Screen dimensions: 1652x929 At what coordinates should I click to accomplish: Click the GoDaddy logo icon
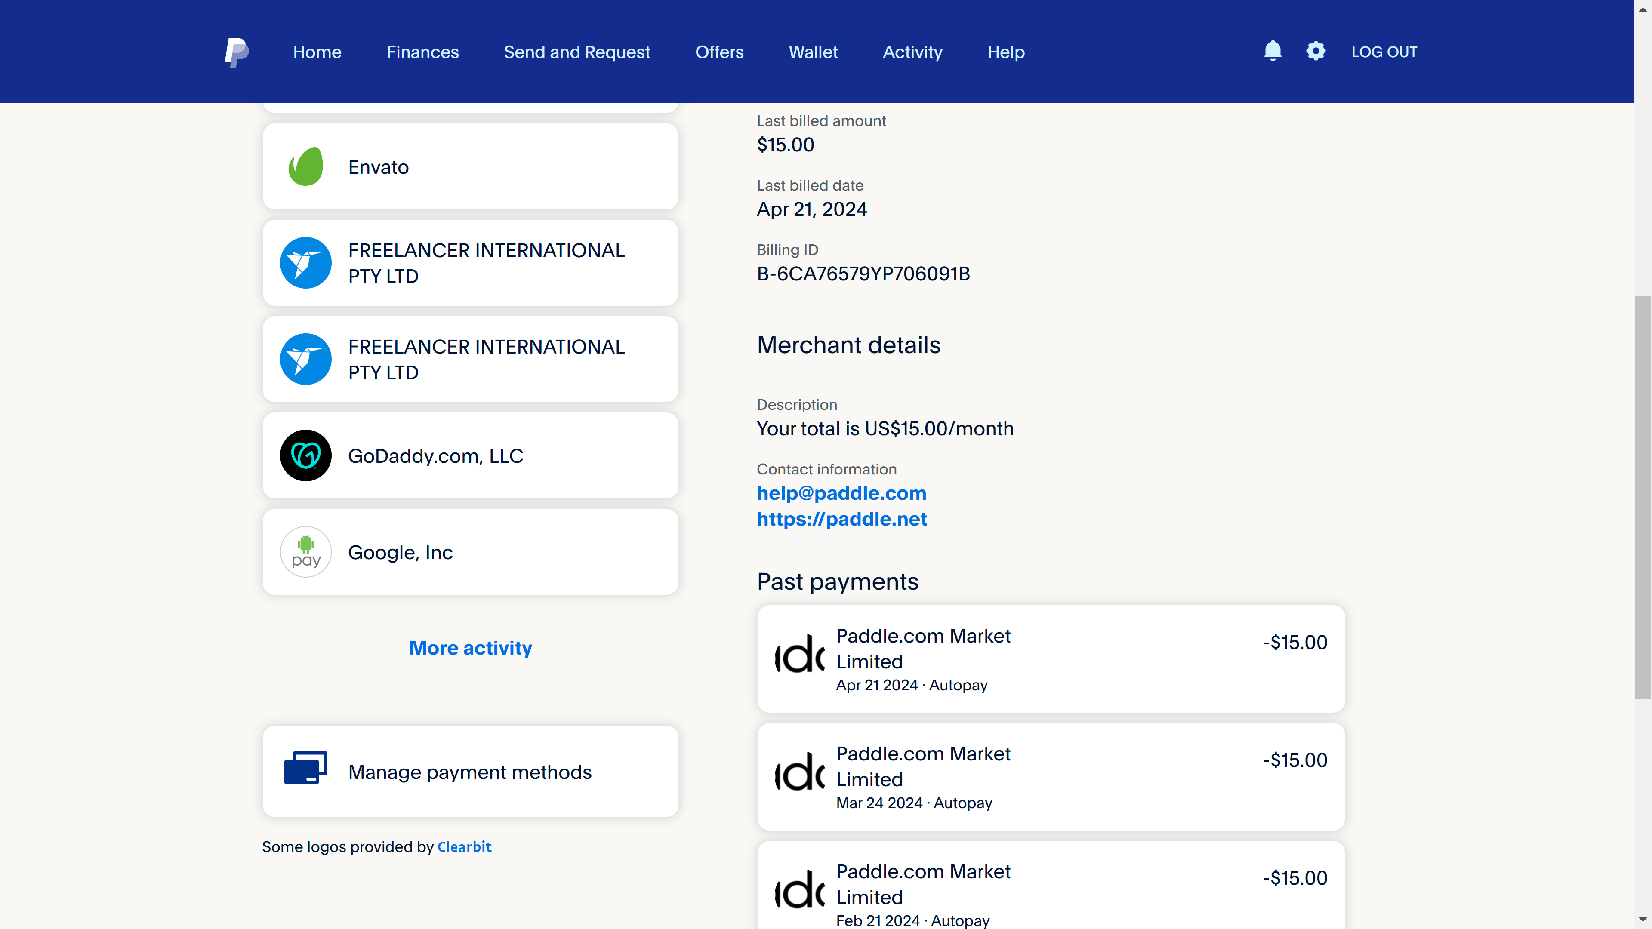coord(306,455)
